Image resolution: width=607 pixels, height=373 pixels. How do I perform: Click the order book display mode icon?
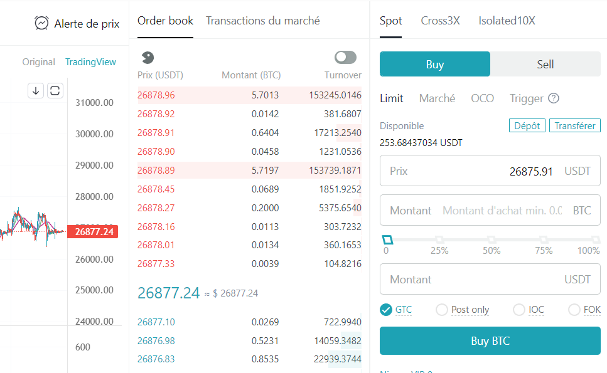[147, 57]
